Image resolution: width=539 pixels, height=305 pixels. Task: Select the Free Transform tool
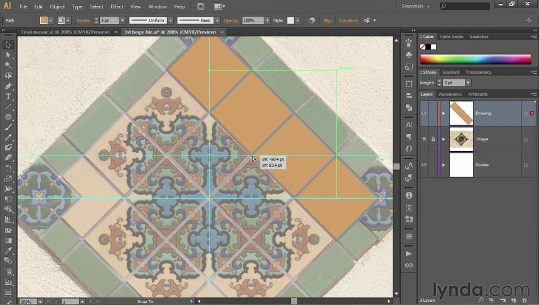[8, 199]
